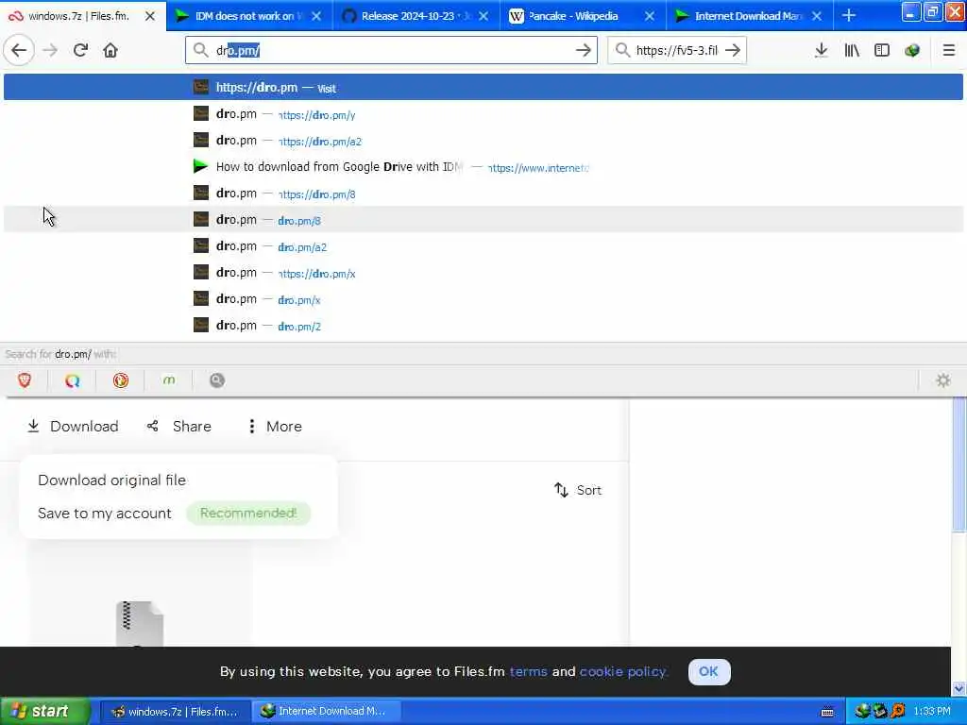Close the windows.7z Files.fm tab
The image size is (967, 725).
pos(150,16)
